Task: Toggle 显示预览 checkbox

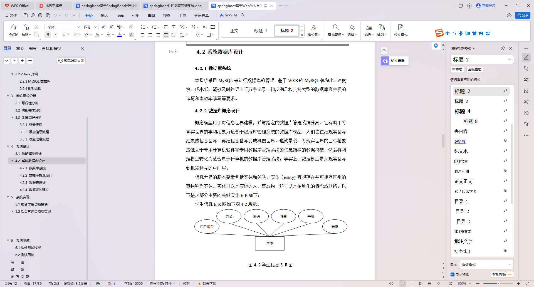Action: pyautogui.click(x=453, y=274)
